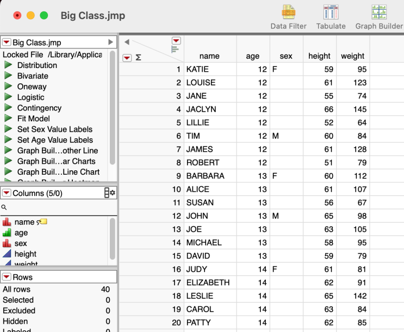404x332 pixels.
Task: Click continuous icon beside height column
Action: pyautogui.click(x=7, y=254)
